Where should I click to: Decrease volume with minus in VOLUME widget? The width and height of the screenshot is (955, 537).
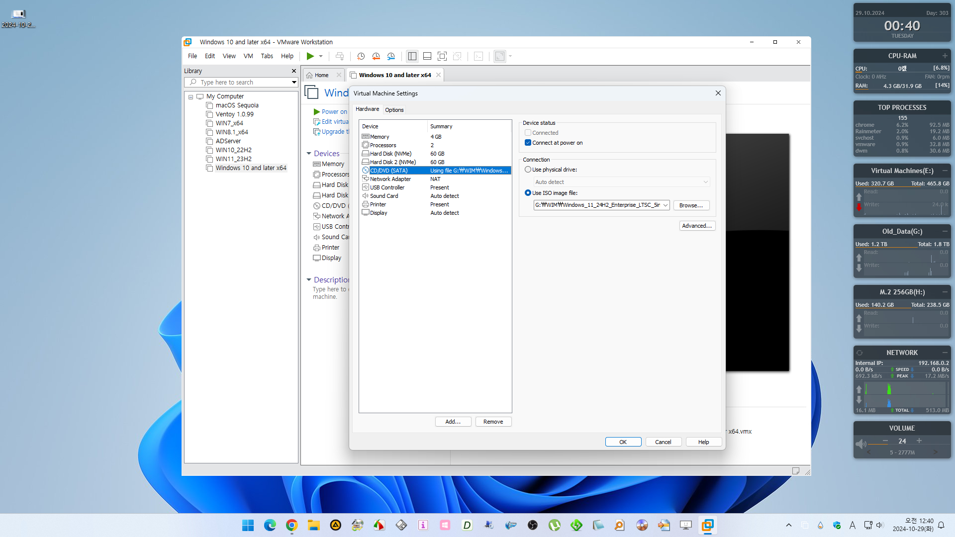(x=885, y=441)
